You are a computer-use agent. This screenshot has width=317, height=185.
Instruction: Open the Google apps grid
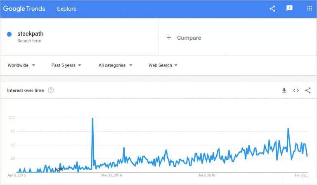coord(310,9)
